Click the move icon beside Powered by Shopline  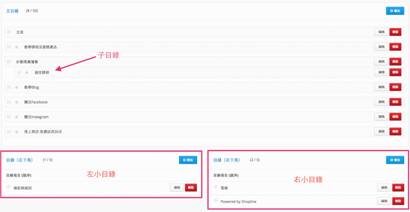(x=216, y=200)
